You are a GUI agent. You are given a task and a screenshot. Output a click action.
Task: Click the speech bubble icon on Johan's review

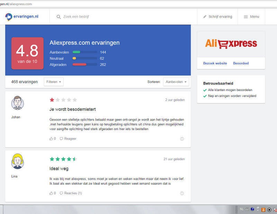[61, 139]
